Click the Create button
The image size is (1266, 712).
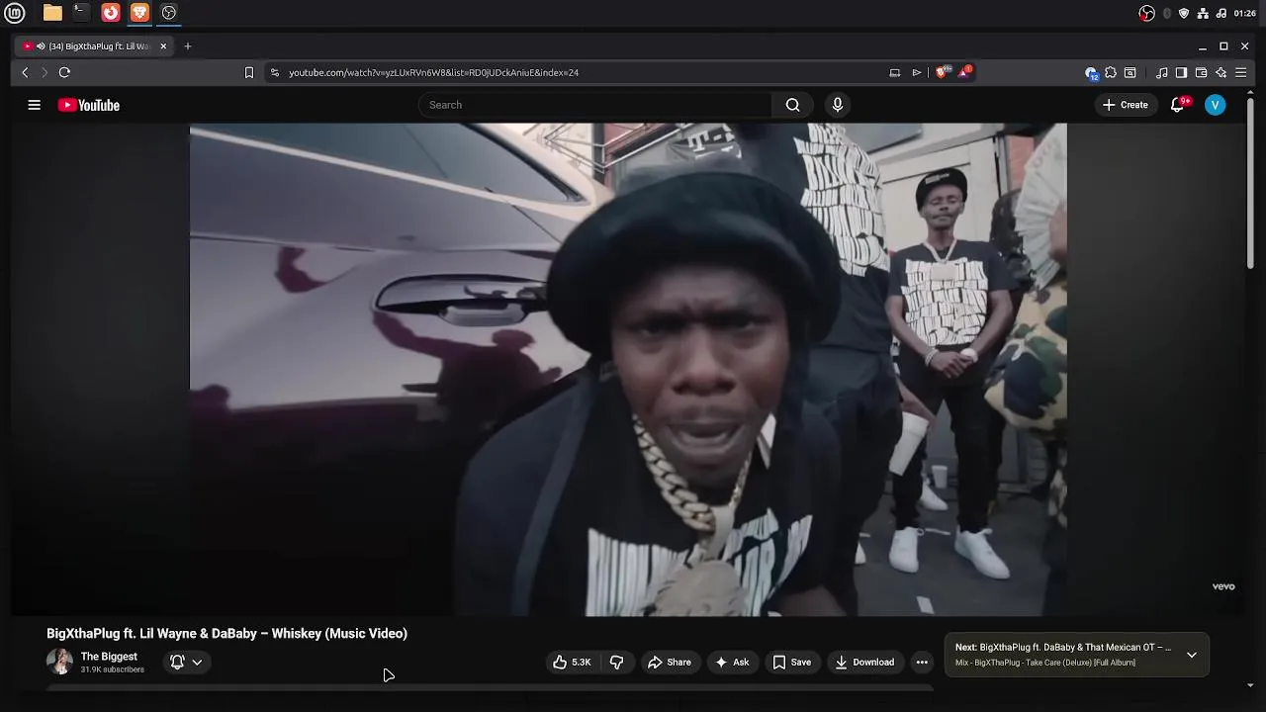click(x=1126, y=105)
